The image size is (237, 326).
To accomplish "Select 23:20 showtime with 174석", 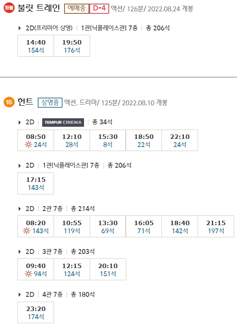I will tap(36, 313).
